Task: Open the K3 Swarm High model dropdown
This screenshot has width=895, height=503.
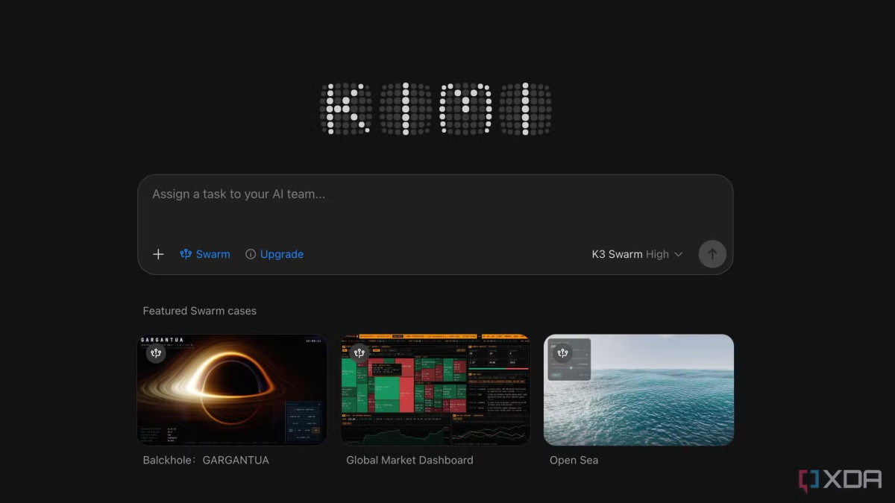Action: 637,254
